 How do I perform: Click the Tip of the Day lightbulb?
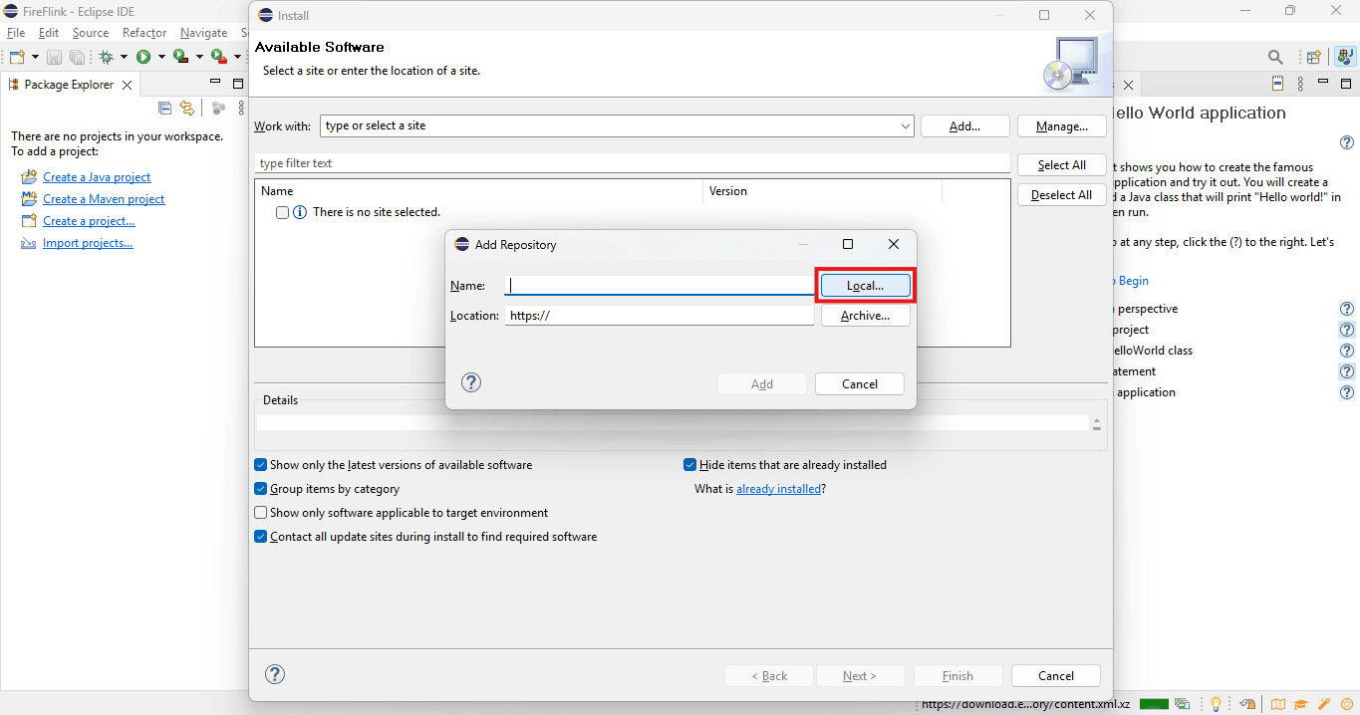point(1216,704)
